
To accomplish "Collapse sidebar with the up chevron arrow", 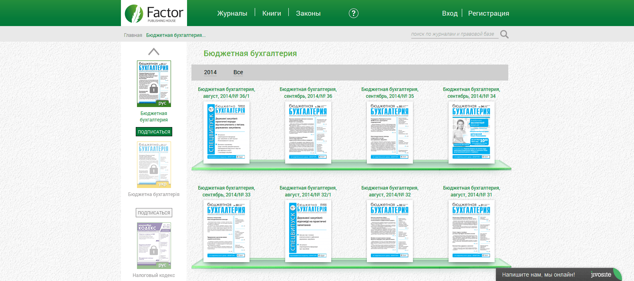I will coord(154,52).
